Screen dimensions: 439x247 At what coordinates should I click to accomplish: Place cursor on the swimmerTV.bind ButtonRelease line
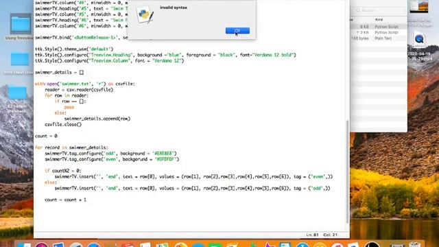81,38
